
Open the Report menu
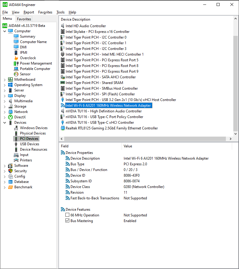pyautogui.click(x=29, y=12)
